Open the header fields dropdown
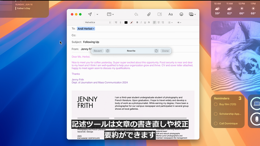 coord(110,14)
